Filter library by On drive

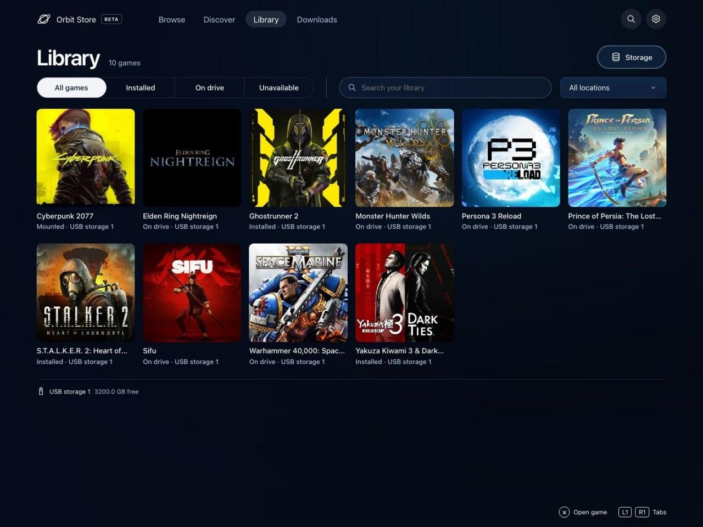(x=210, y=88)
